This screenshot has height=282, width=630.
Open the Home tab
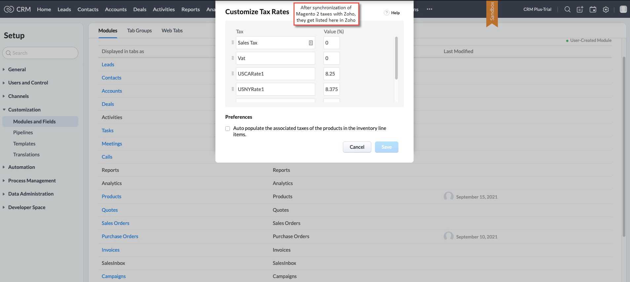(x=44, y=9)
